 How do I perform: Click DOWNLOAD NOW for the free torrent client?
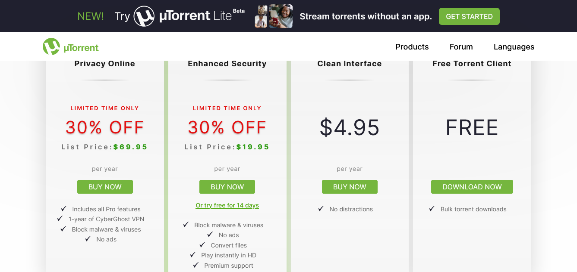[x=472, y=187]
